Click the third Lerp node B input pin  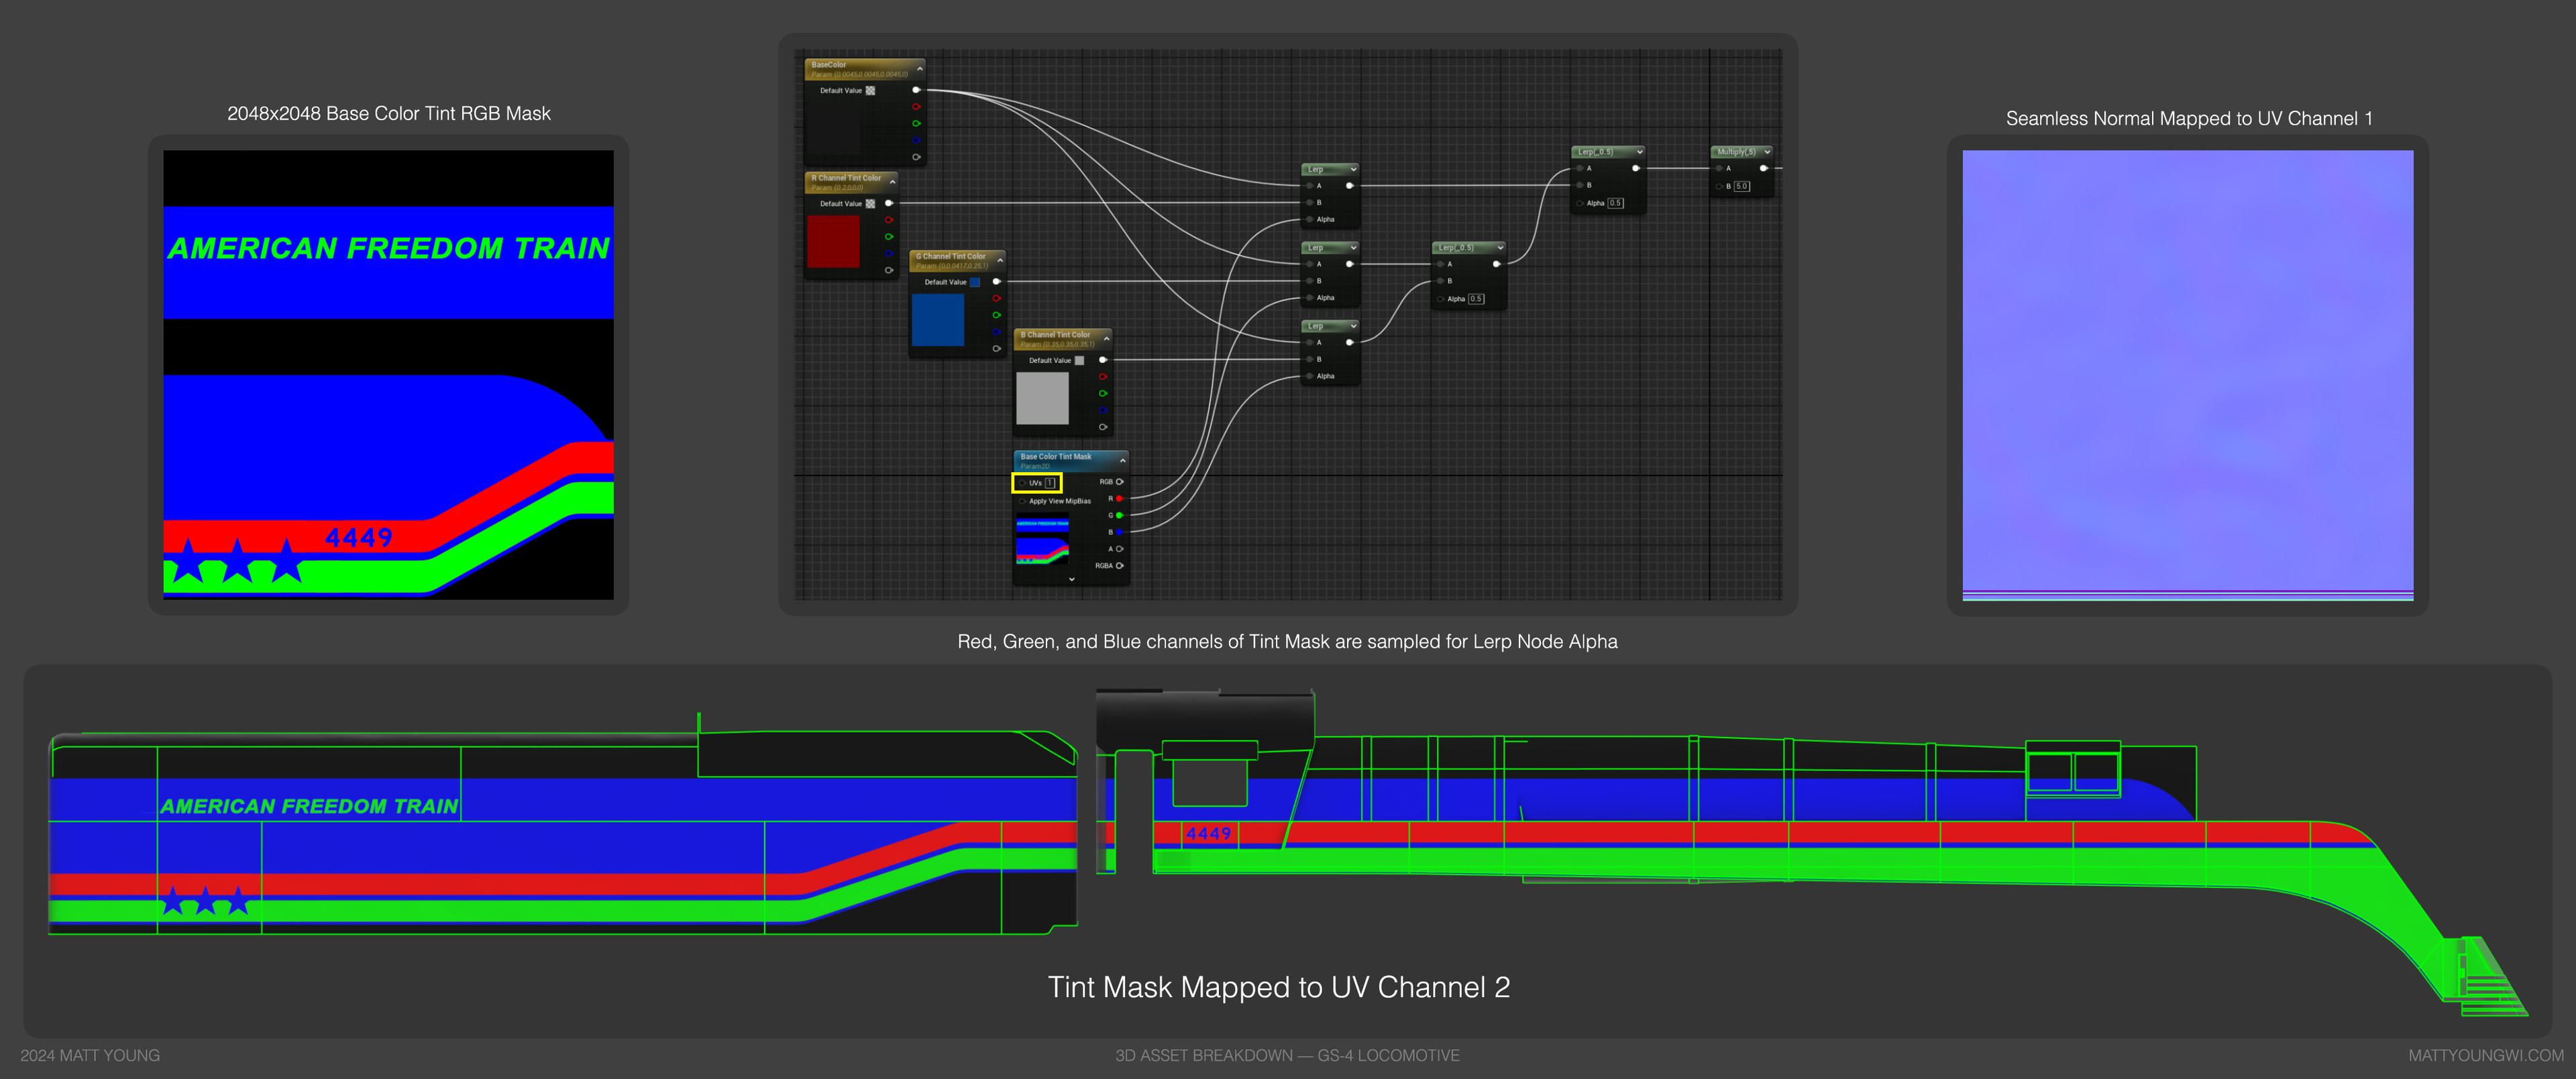pos(1309,359)
